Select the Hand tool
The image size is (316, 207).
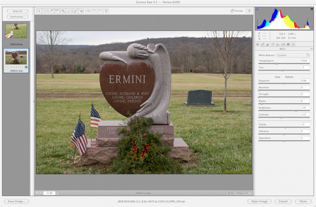44,11
